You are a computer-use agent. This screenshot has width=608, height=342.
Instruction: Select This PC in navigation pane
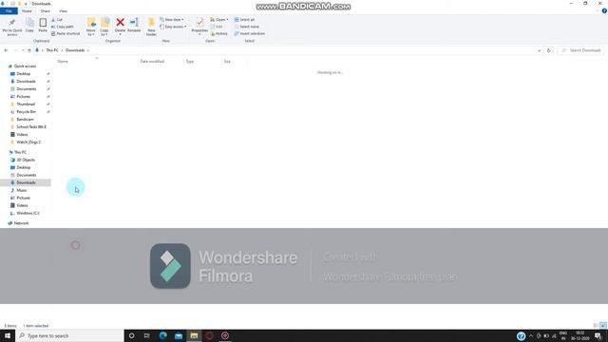coord(20,152)
